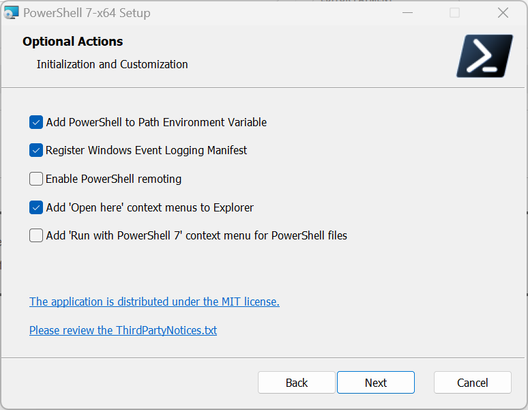The image size is (528, 410).
Task: Open the ThirdPartyNotices.txt link
Action: click(x=123, y=330)
